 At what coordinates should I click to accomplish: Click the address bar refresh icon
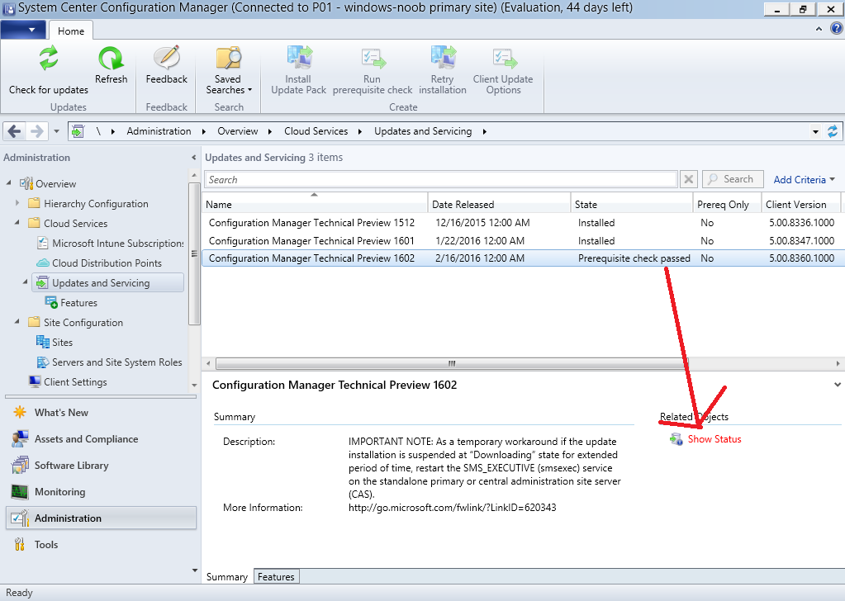(833, 131)
